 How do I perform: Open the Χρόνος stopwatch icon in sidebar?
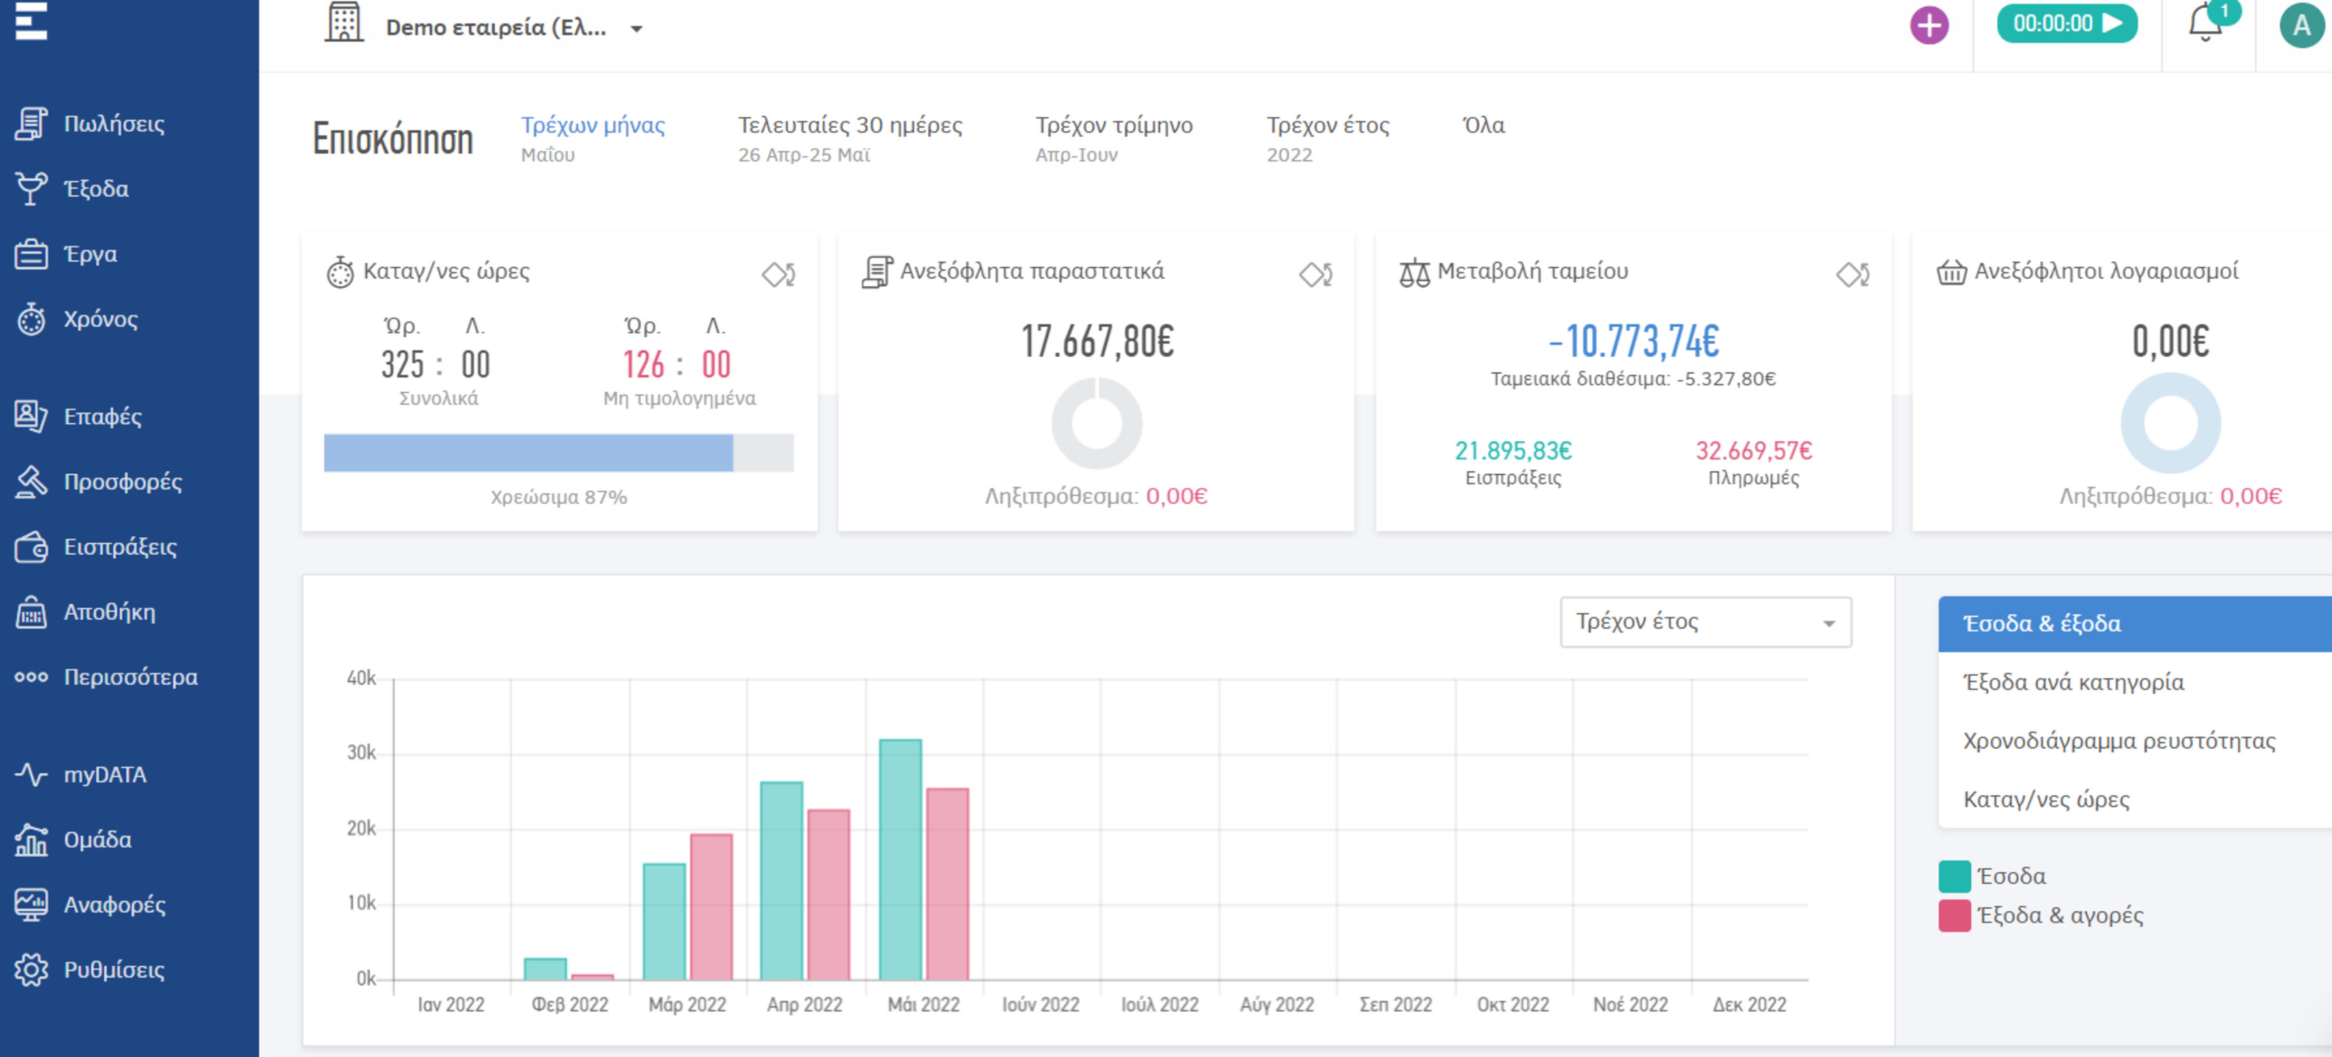[x=31, y=318]
